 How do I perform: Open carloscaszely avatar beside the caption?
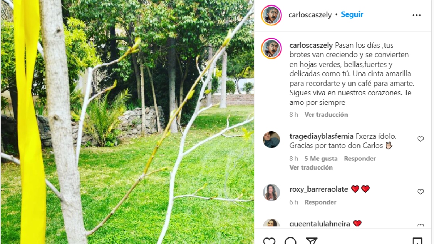click(271, 48)
